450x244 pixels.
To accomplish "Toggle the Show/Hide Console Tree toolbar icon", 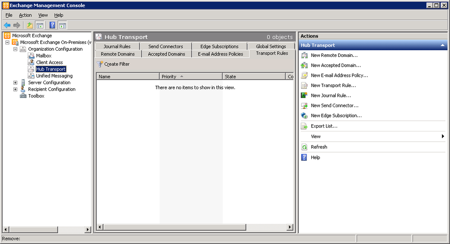I will pyautogui.click(x=40, y=26).
